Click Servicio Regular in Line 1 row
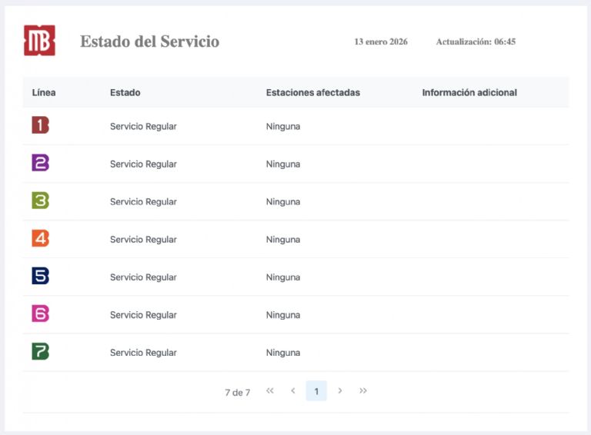The image size is (591, 435). [x=143, y=127]
